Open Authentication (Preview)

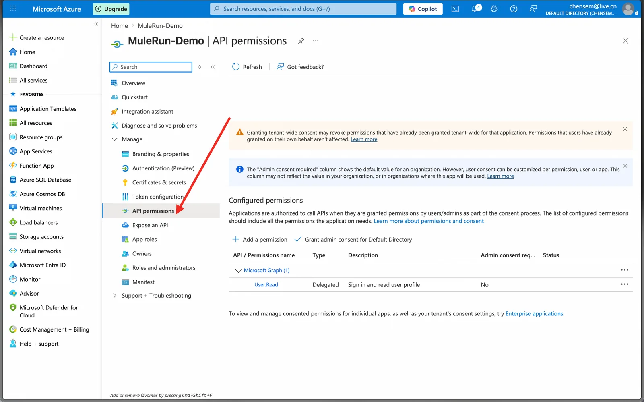click(158, 168)
